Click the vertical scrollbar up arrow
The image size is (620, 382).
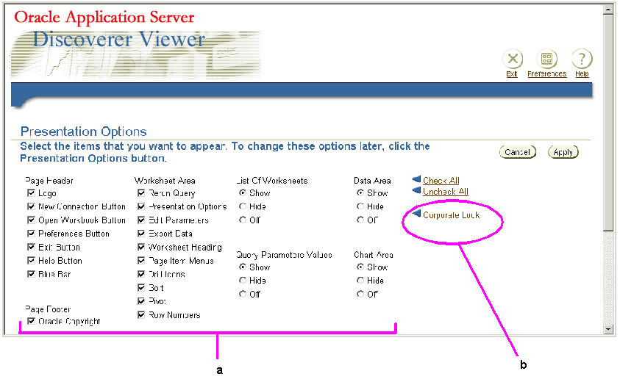click(x=608, y=10)
